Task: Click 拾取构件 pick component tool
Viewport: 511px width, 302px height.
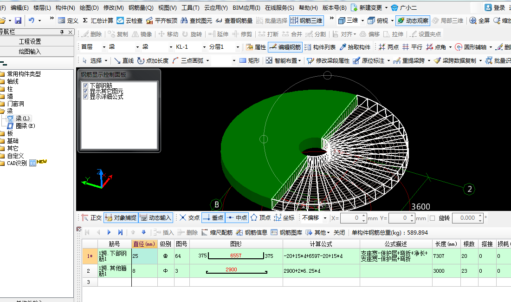Action: tap(355, 47)
